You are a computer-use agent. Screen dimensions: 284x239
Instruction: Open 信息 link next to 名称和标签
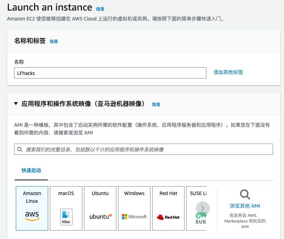[54, 42]
